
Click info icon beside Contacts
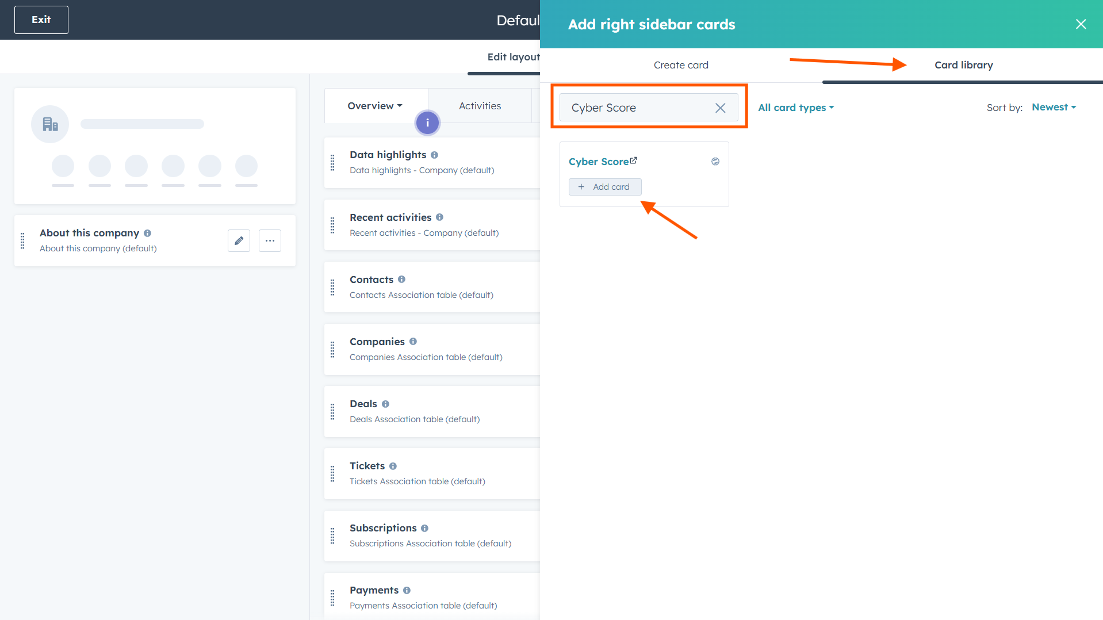(402, 279)
